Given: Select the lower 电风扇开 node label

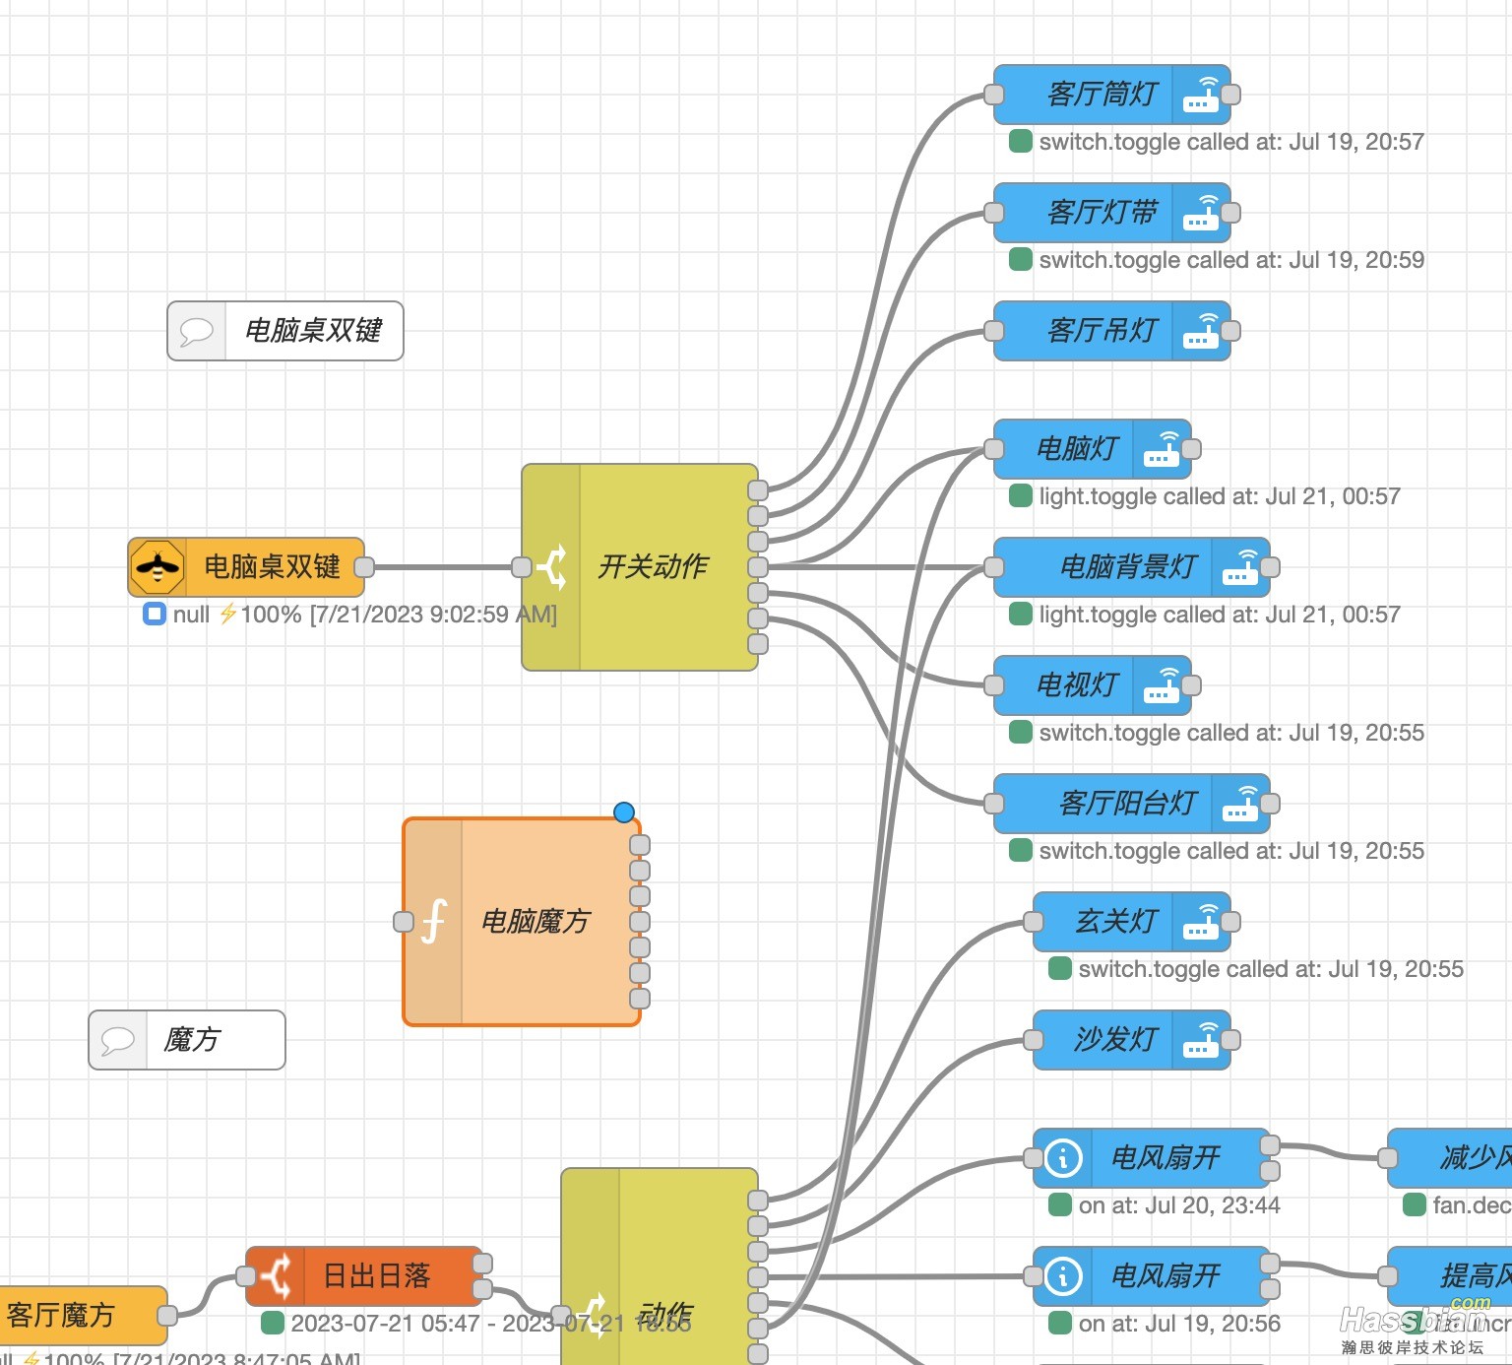Looking at the screenshot, I should click(1165, 1275).
